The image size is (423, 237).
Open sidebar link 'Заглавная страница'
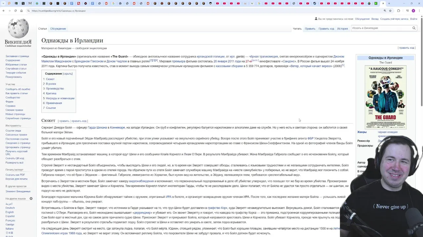click(x=17, y=56)
